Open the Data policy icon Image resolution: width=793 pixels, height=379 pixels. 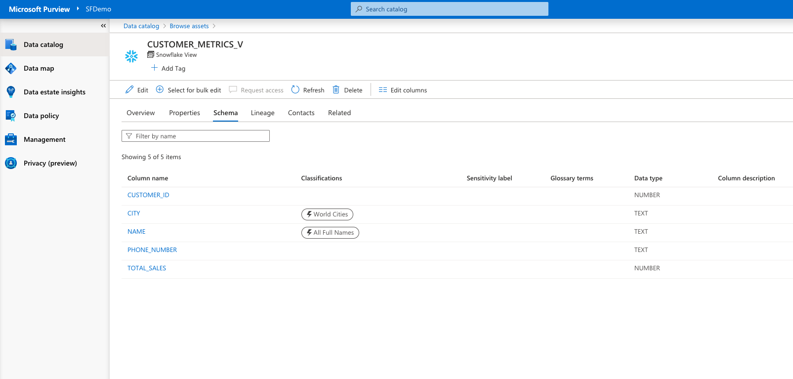coord(11,116)
